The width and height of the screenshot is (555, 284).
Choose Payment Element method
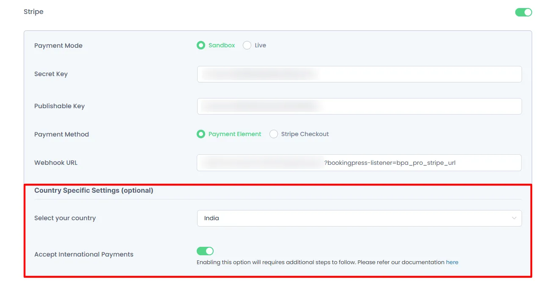(229, 134)
